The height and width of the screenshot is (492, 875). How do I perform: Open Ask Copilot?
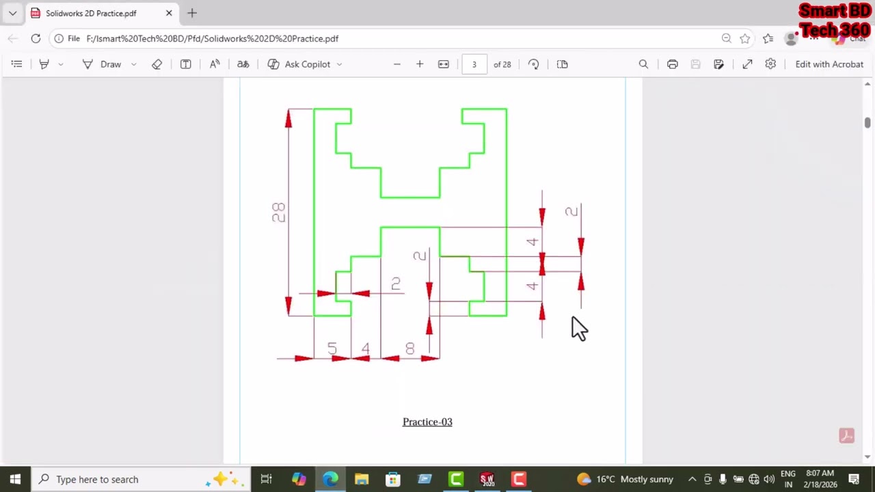[x=299, y=64]
